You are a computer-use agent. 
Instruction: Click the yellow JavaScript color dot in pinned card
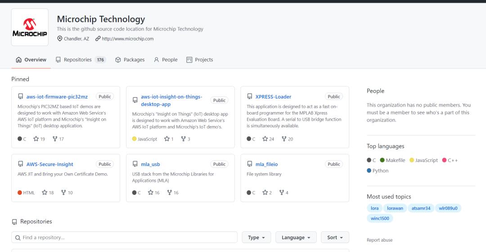[x=134, y=139]
